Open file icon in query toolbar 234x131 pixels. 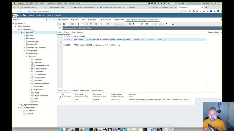tap(60, 24)
